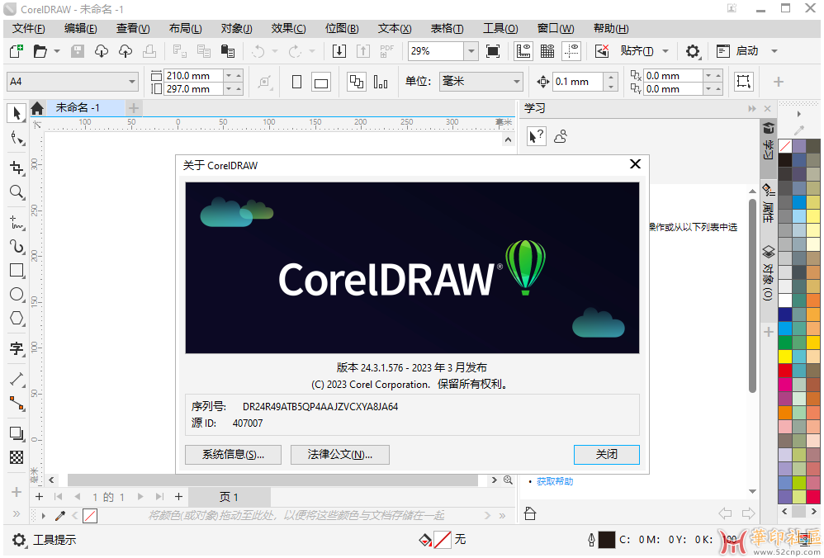Click the 页 1 page tab
Screen dimensions: 824x558
[x=230, y=497]
